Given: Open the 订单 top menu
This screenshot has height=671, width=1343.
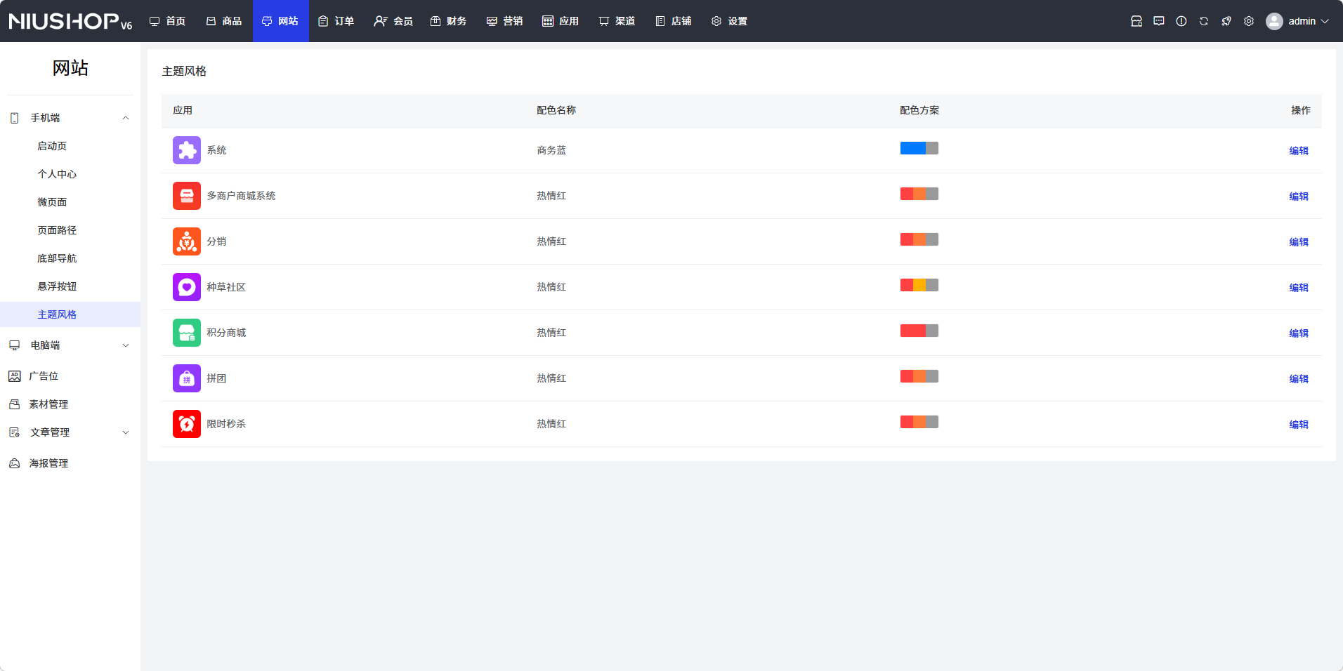Looking at the screenshot, I should 336,21.
